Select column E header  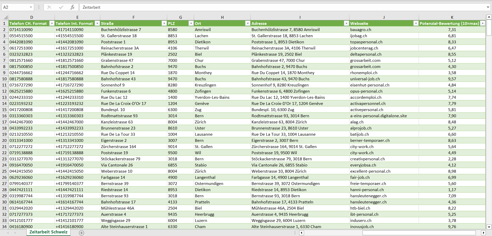tap(77, 17)
